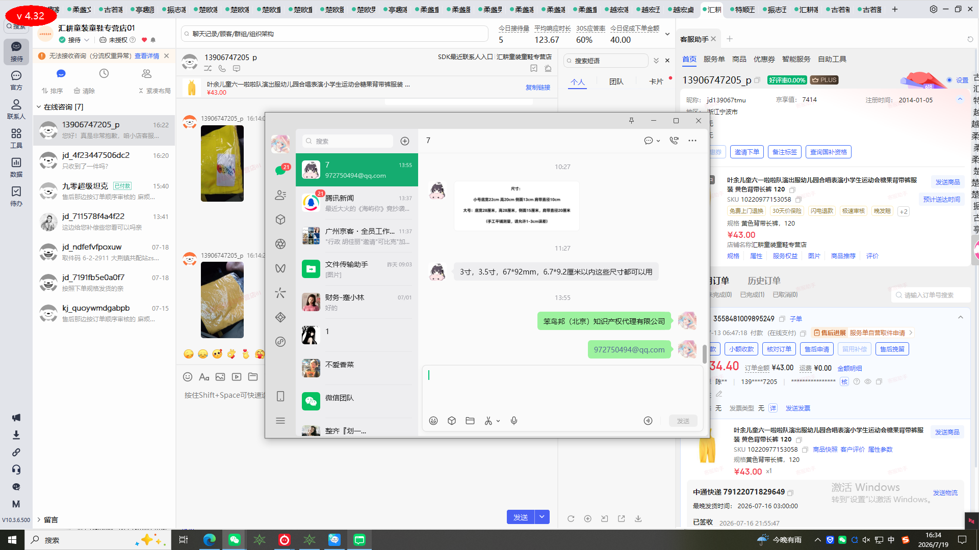Expand the 留言 group
This screenshot has width=979, height=550.
click(38, 520)
